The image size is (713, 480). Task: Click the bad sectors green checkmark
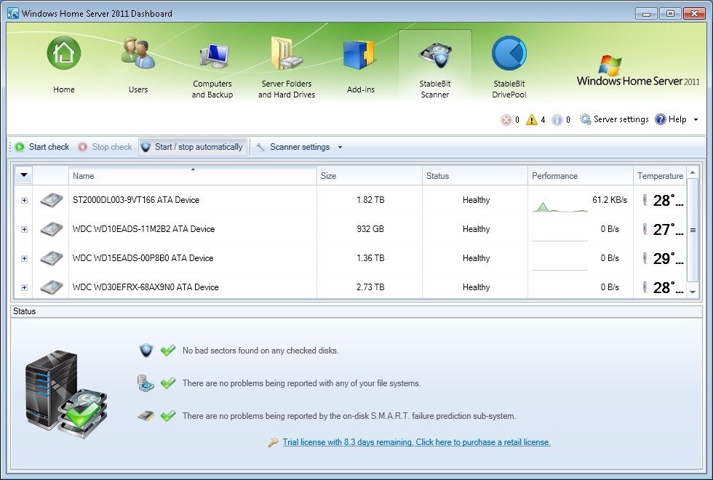(x=168, y=350)
